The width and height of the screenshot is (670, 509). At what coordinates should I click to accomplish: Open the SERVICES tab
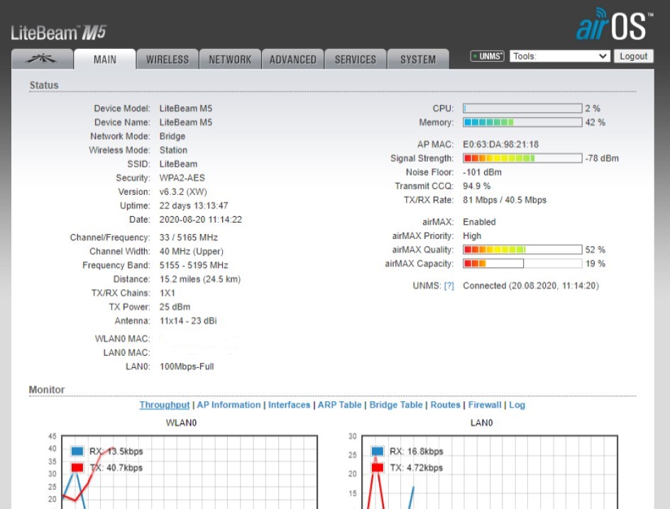(x=356, y=59)
